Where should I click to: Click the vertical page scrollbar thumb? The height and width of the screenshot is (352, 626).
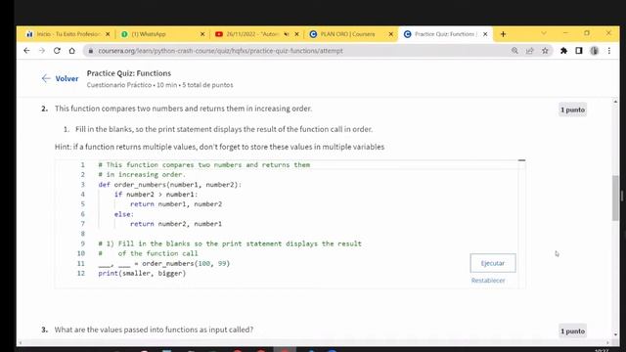coord(615,198)
